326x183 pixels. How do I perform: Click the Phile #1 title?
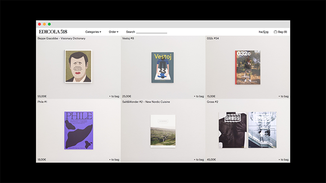tap(42, 102)
